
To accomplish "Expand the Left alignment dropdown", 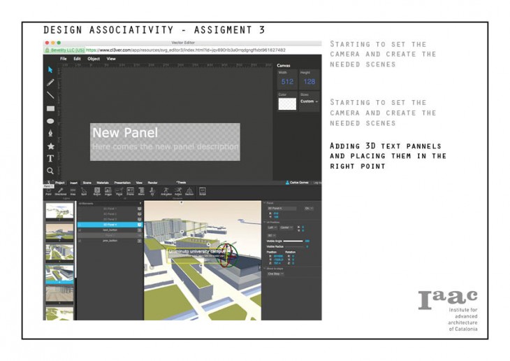I will click(x=271, y=227).
